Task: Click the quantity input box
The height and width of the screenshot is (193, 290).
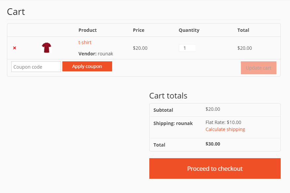Action: point(187,48)
